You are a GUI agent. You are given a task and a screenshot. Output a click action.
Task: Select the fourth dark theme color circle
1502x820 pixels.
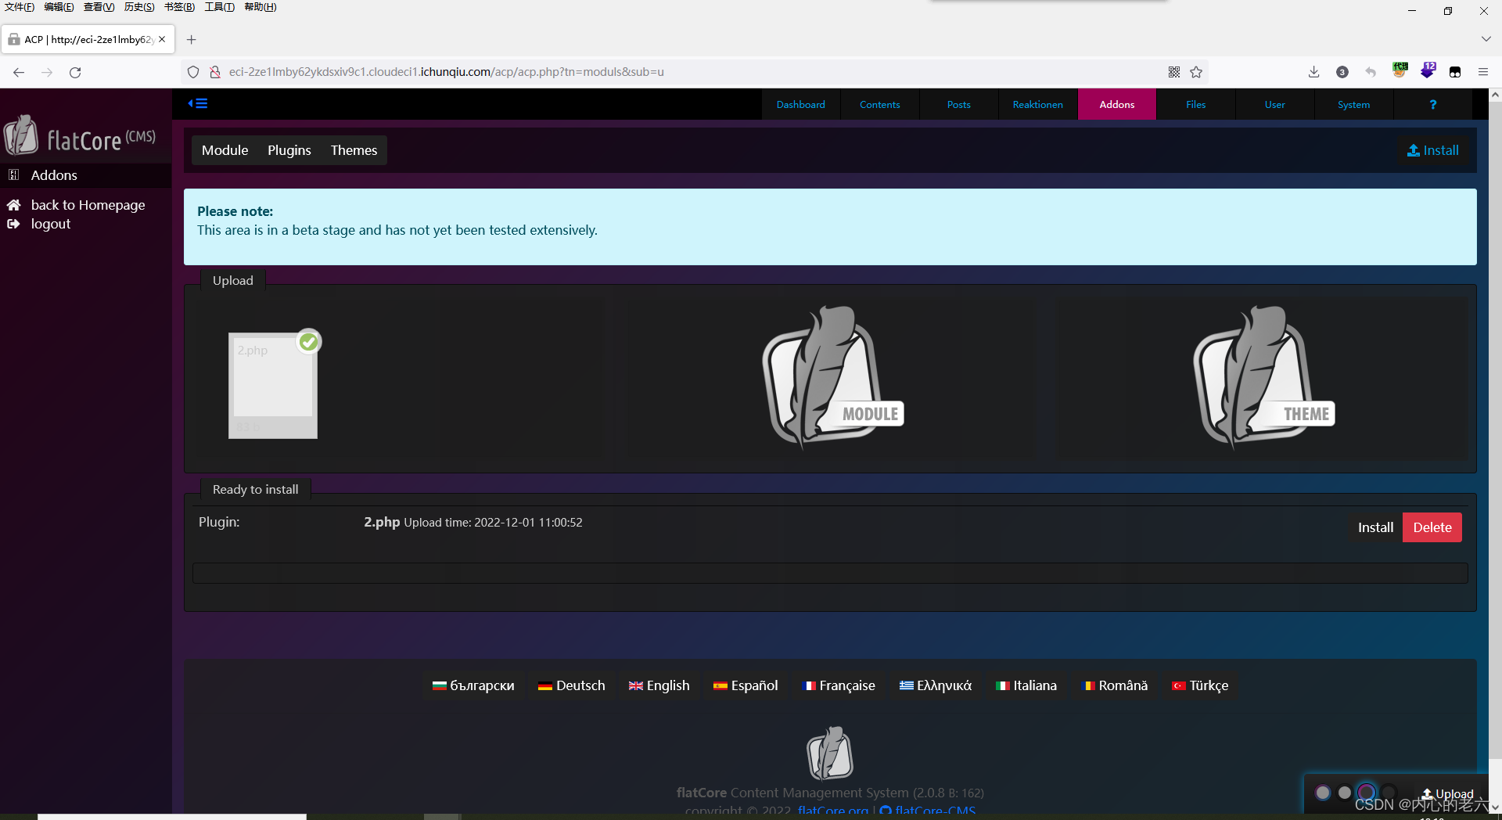click(x=1389, y=793)
